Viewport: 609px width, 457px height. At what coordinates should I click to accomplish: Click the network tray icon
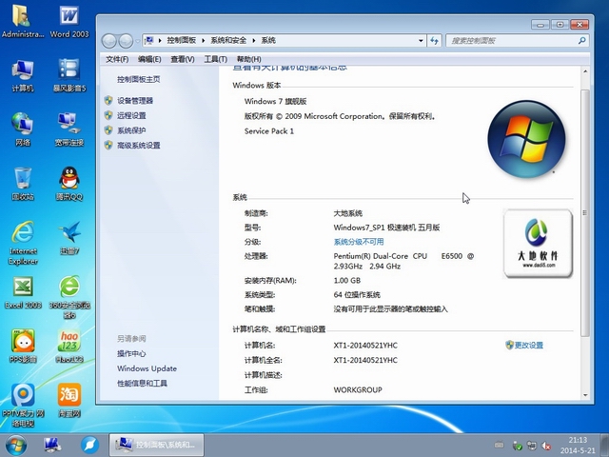pos(531,446)
